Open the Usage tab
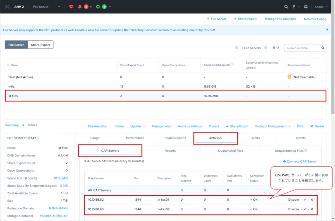Screen dimensions: 335x221 [x=95, y=138]
